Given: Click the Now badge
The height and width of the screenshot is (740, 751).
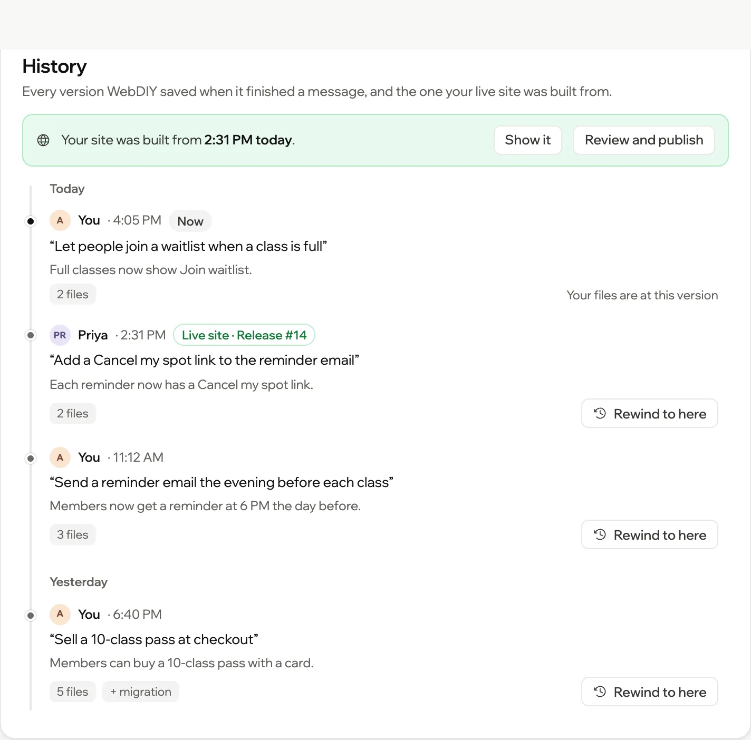Looking at the screenshot, I should pos(190,221).
